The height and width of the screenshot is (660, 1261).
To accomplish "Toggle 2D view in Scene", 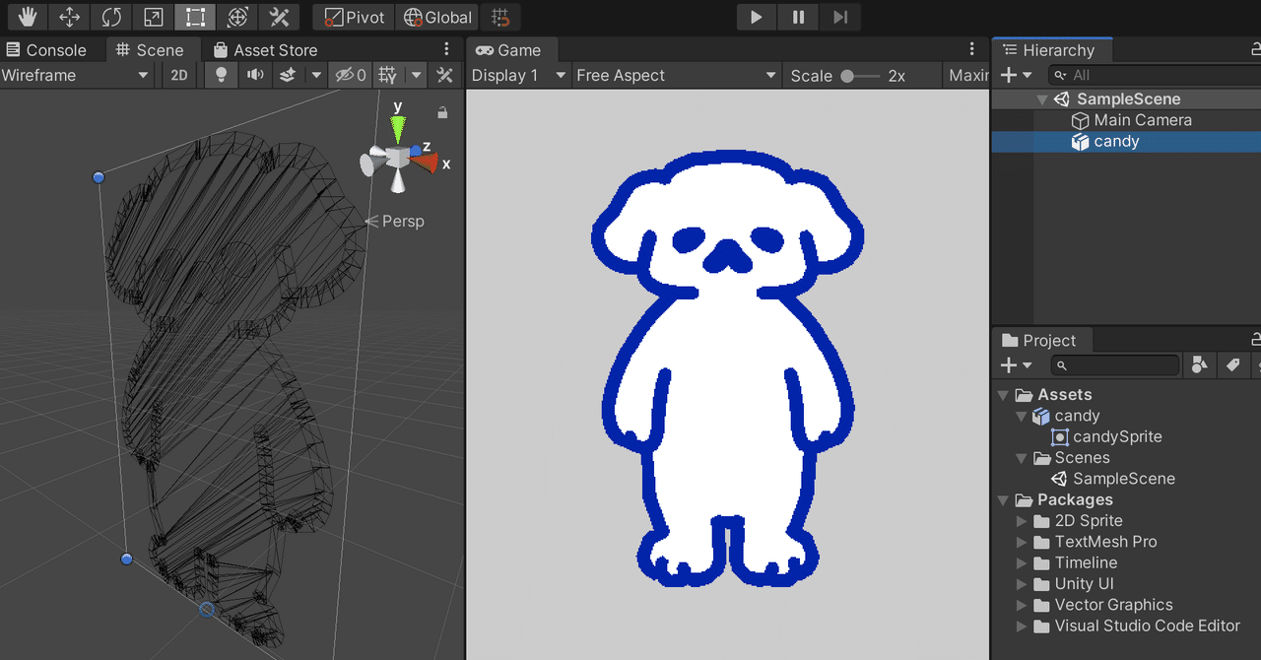I will pos(178,75).
